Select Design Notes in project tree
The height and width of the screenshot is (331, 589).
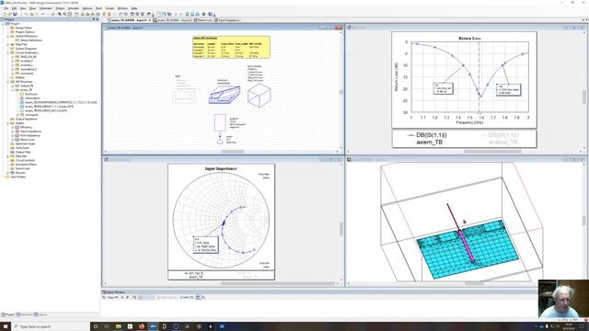point(23,28)
